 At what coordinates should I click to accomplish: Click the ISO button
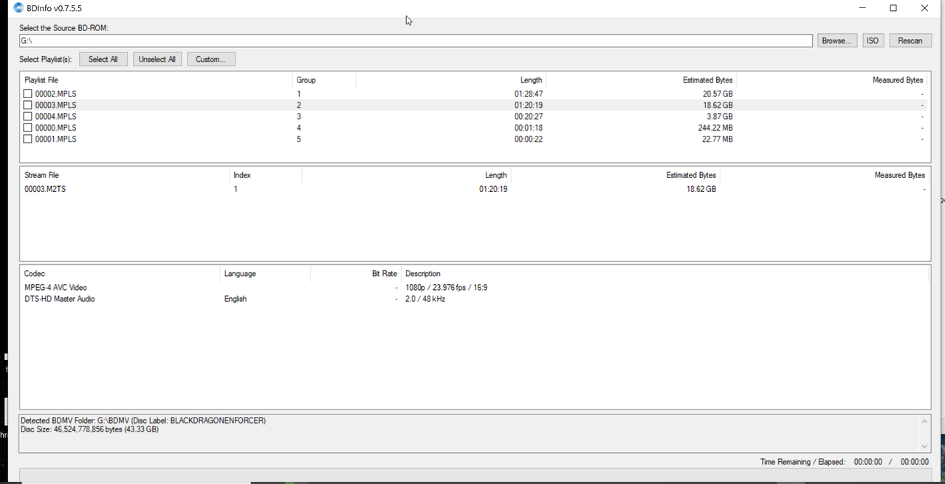click(873, 41)
